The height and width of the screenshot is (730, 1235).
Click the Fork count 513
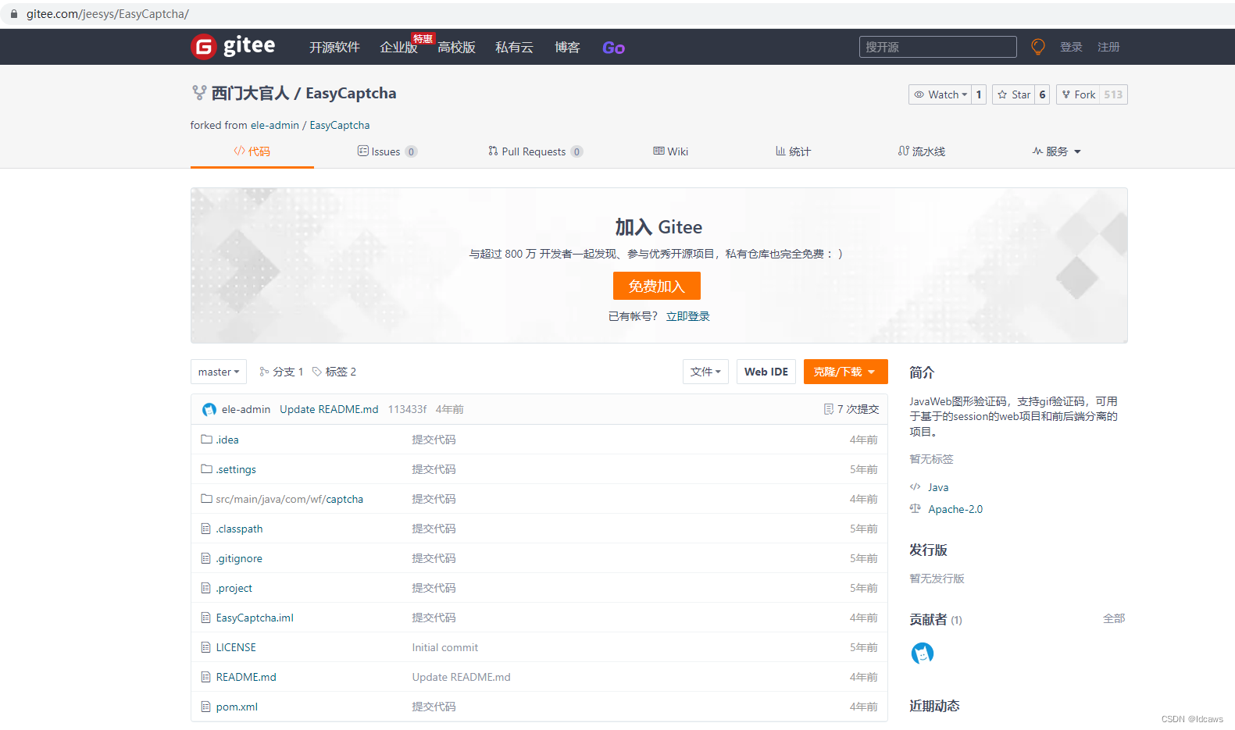point(1114,94)
